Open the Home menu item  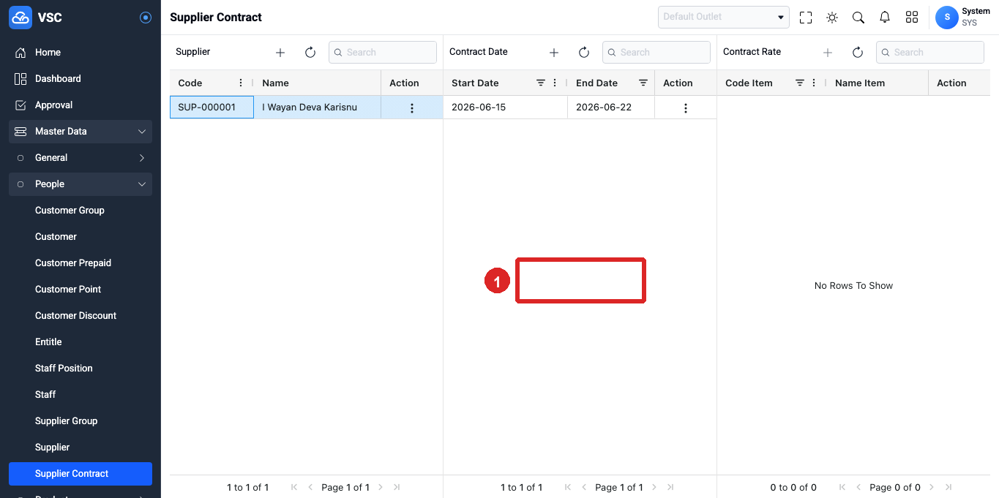[x=81, y=53]
